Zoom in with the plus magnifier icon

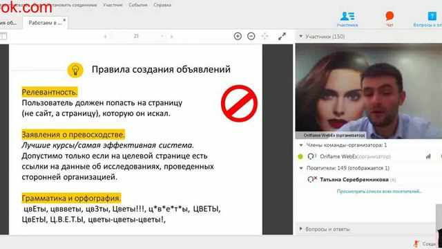point(238,36)
